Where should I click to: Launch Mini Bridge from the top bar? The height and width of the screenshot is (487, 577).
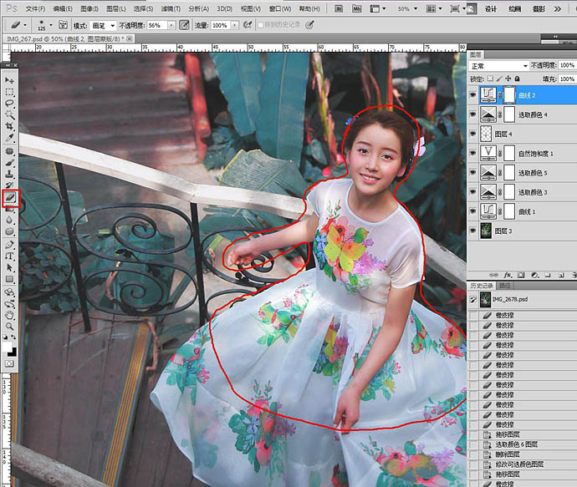(356, 8)
